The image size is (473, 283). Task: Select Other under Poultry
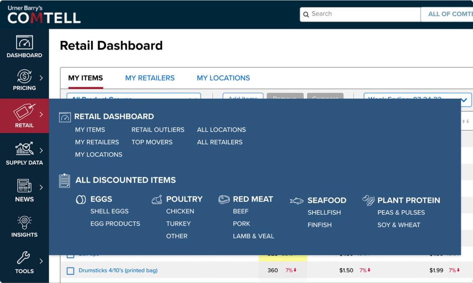point(177,236)
